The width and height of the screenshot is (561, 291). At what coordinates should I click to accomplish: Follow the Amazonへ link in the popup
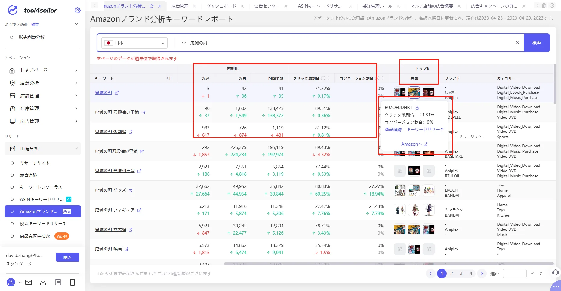(414, 144)
